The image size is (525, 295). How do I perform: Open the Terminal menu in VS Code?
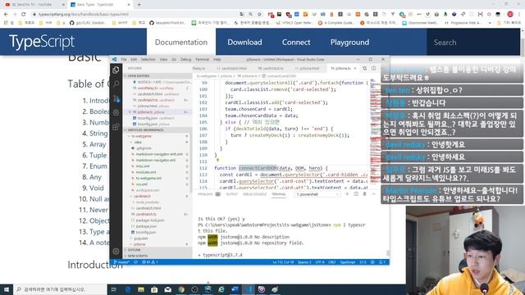[x=203, y=59]
